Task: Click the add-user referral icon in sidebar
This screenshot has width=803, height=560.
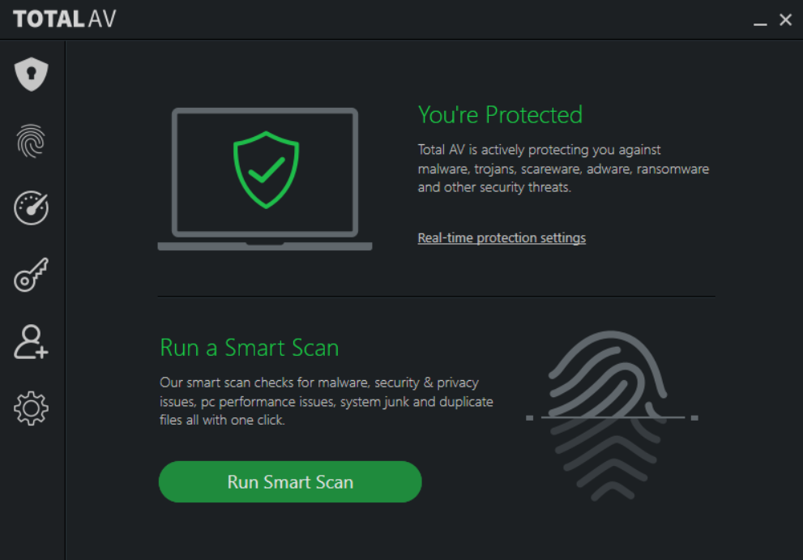Action: coord(31,341)
